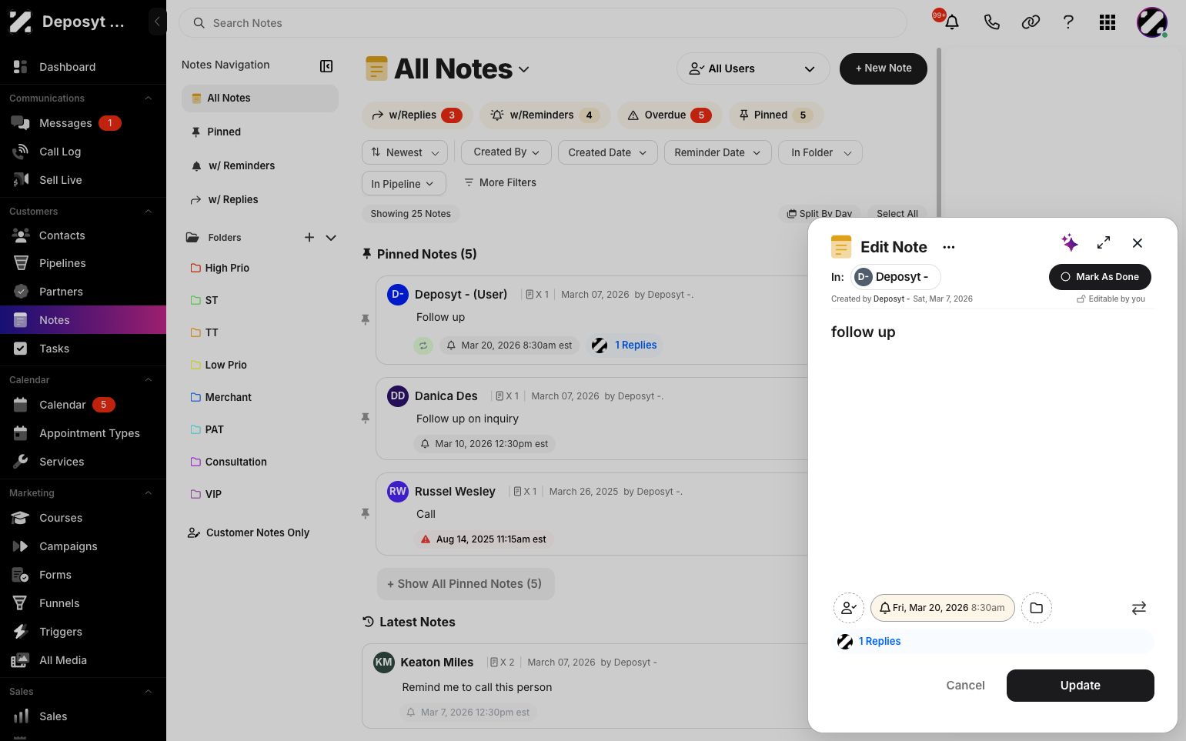
Task: Click the Update button
Action: [1081, 686]
